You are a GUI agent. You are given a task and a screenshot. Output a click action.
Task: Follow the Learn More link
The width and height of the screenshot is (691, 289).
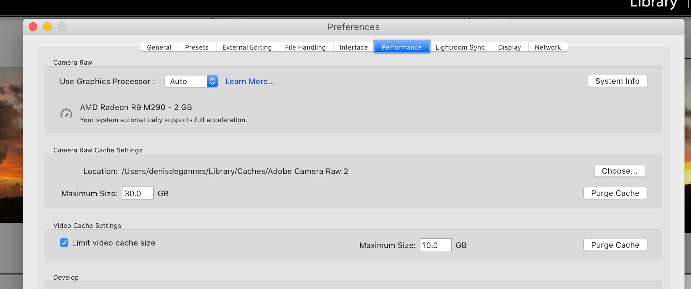pyautogui.click(x=250, y=82)
